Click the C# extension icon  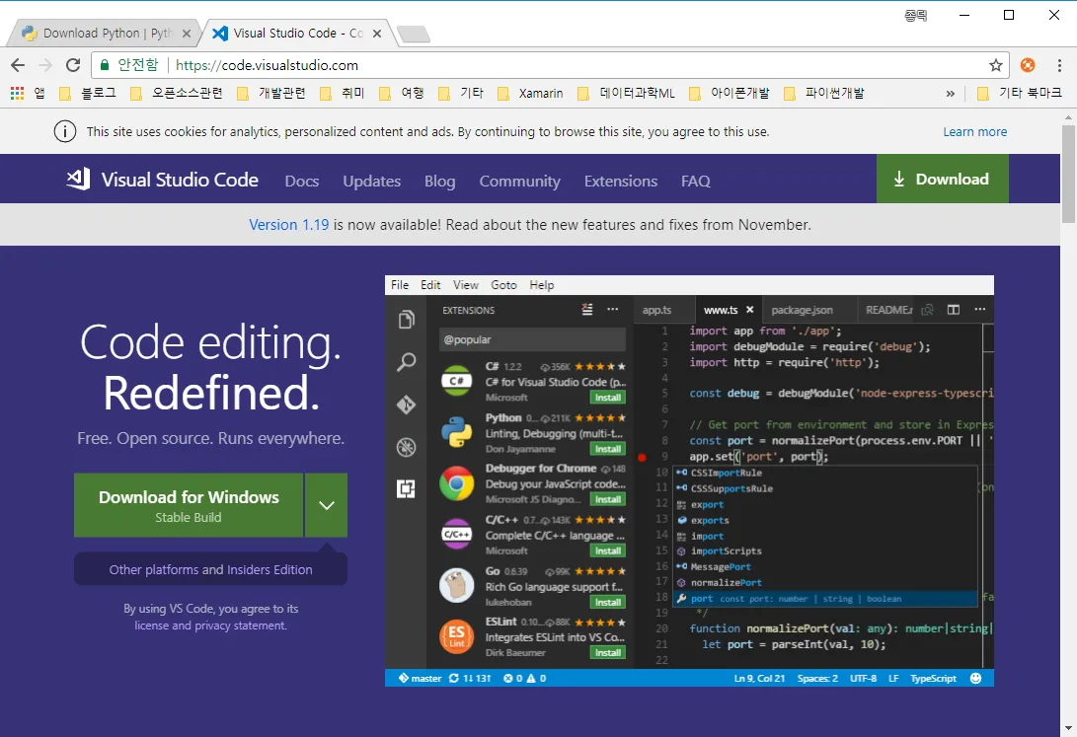pos(457,381)
